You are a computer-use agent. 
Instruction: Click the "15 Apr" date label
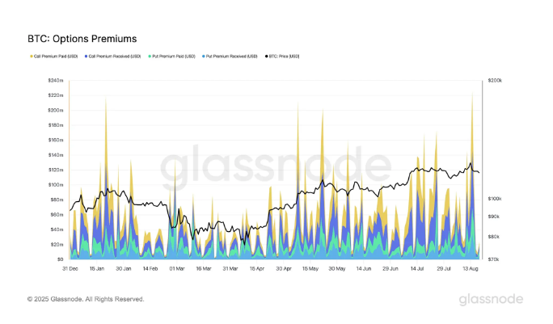257,268
